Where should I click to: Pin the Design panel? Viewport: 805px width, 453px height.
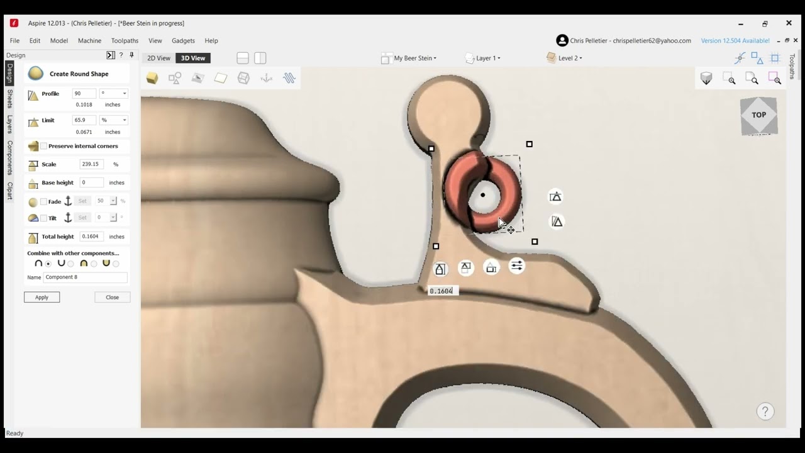pyautogui.click(x=131, y=55)
